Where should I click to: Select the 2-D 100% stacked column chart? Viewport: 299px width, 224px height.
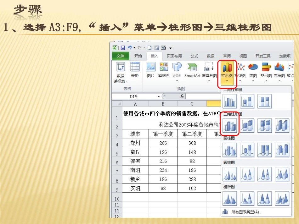point(265,101)
